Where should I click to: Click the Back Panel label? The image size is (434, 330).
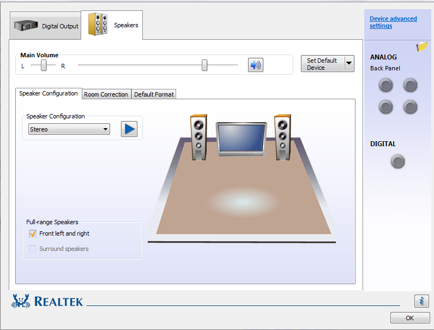tap(385, 68)
